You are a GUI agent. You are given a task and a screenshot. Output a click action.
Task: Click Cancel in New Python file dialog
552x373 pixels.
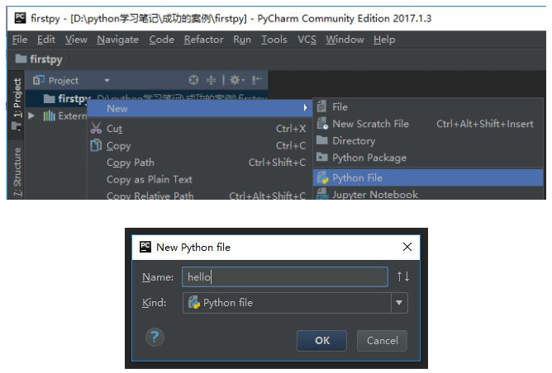[x=382, y=340]
